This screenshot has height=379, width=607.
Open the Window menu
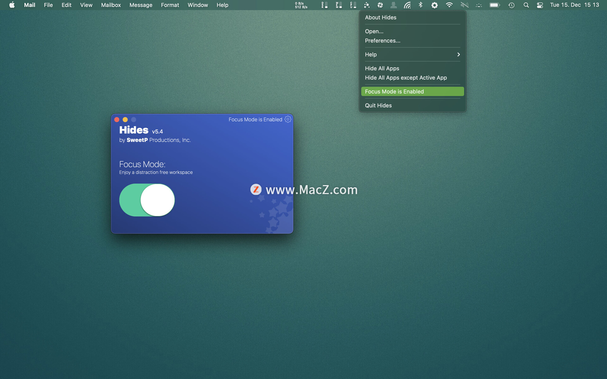tap(198, 5)
